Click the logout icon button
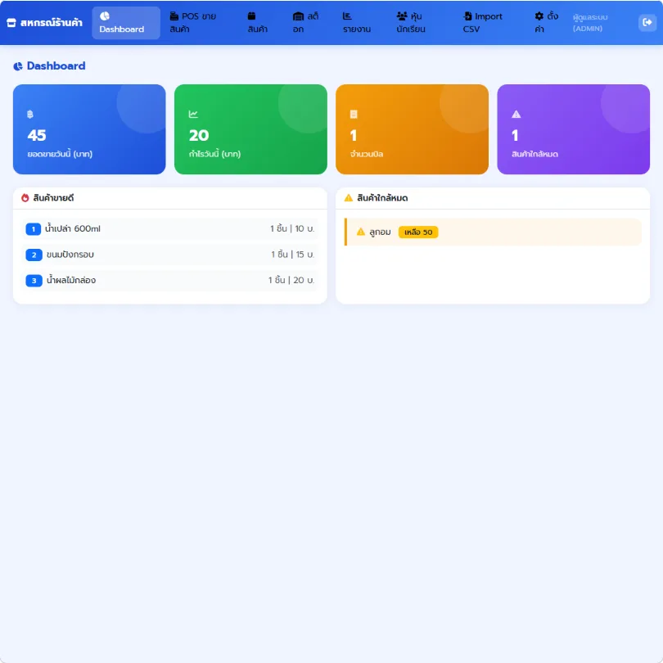The width and height of the screenshot is (663, 663). [647, 22]
